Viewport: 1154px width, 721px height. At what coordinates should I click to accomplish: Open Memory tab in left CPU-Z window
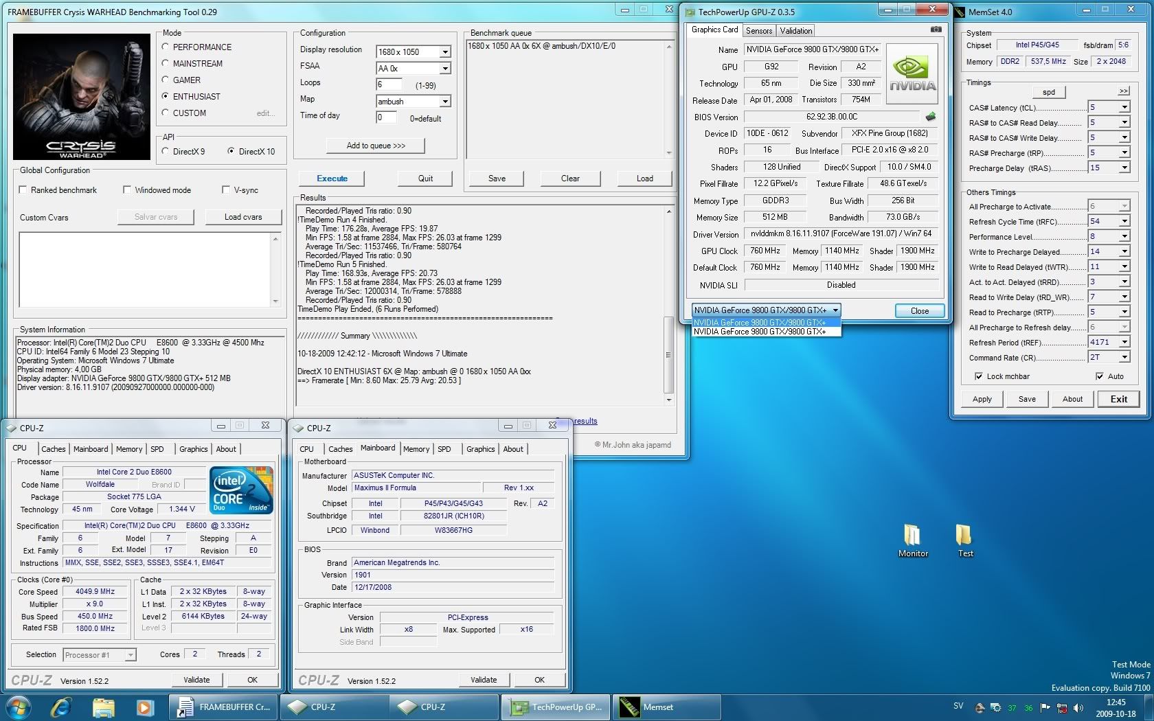click(129, 449)
